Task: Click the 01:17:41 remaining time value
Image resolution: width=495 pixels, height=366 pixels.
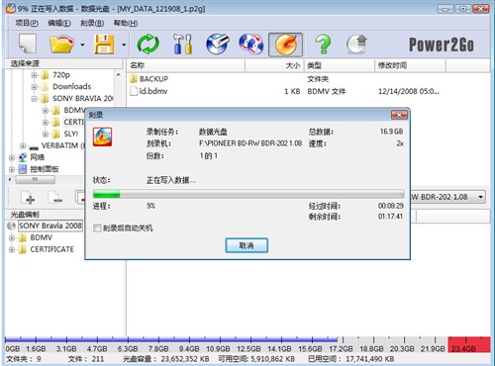Action: pos(390,217)
